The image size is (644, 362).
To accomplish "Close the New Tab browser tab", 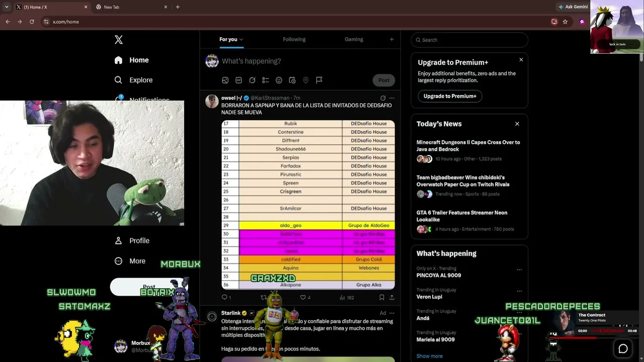I will pyautogui.click(x=166, y=7).
